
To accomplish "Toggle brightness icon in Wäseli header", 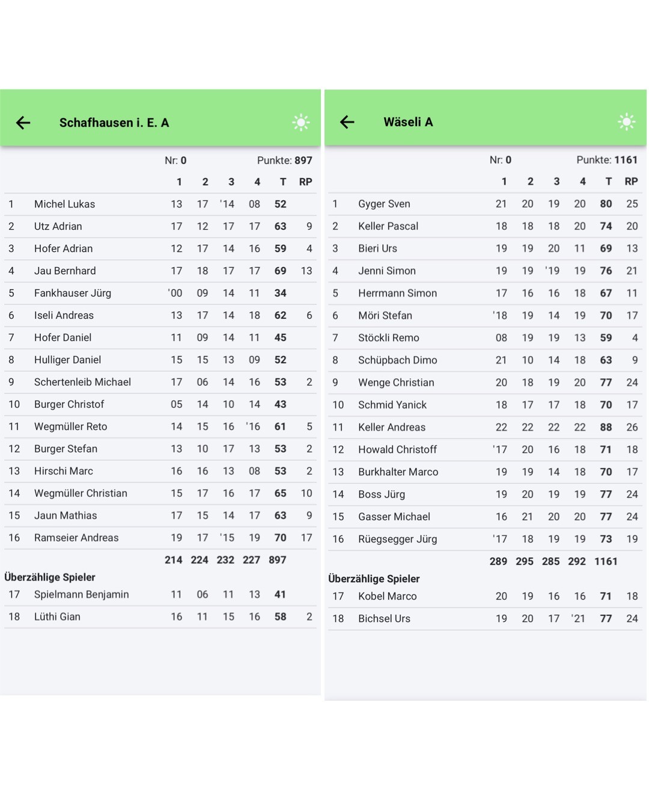I will coord(626,122).
